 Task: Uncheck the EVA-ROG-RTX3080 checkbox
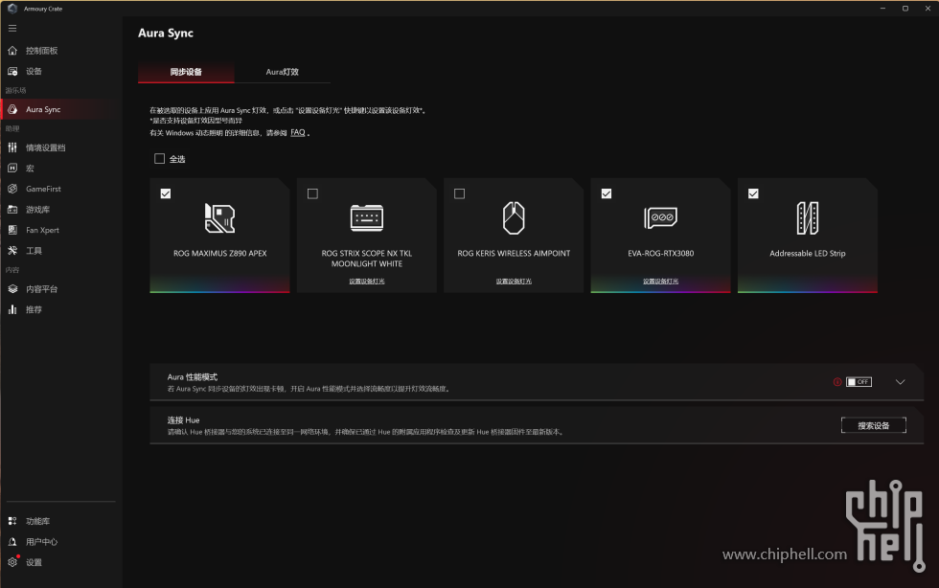(607, 193)
